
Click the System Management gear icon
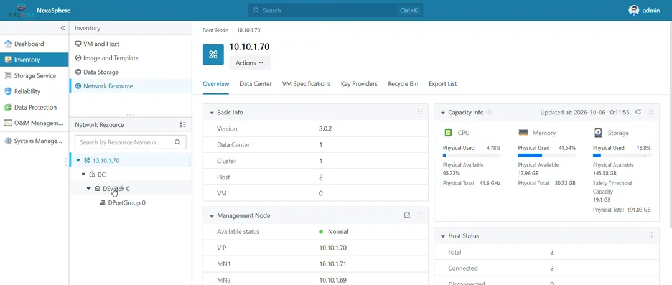coord(7,141)
